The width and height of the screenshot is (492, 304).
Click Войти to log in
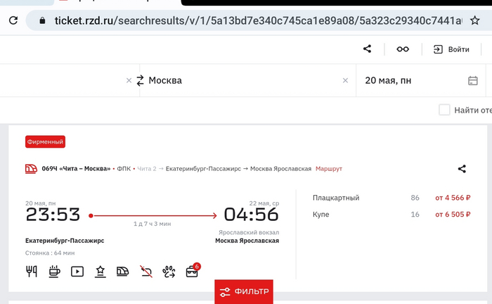coord(451,49)
